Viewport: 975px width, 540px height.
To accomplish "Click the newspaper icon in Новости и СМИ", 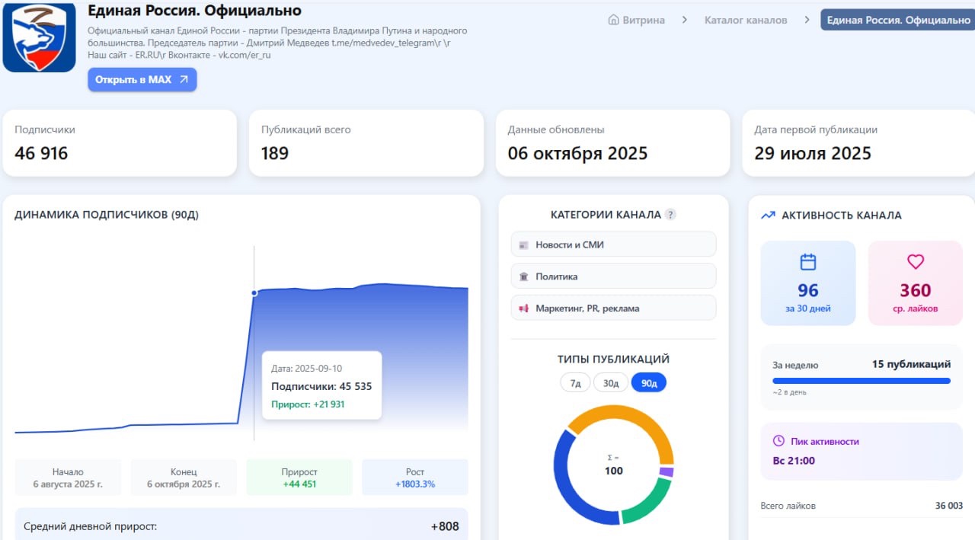I will pos(523,245).
